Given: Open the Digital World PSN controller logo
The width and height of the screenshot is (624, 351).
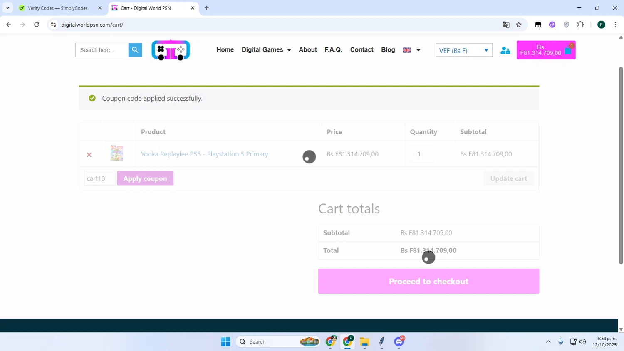Looking at the screenshot, I should [171, 50].
